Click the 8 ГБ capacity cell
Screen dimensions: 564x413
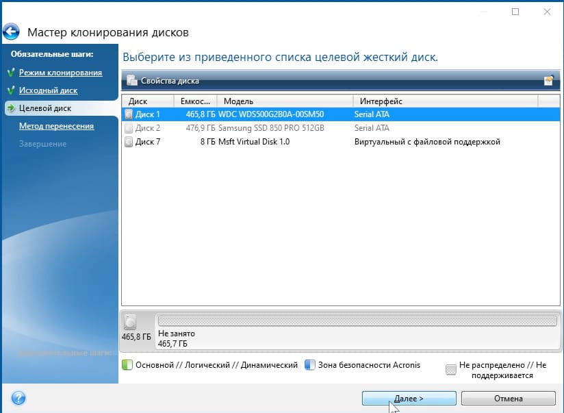click(x=207, y=142)
